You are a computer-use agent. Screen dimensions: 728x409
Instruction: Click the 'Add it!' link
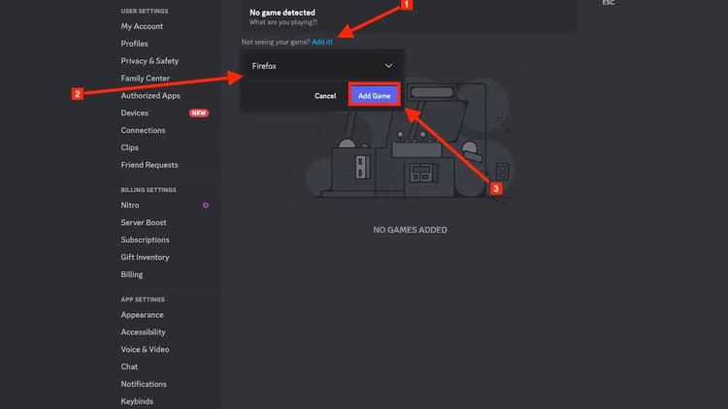coord(322,43)
